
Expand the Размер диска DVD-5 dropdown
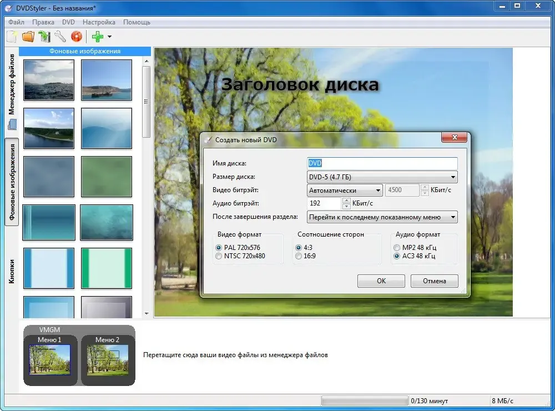(x=382, y=177)
